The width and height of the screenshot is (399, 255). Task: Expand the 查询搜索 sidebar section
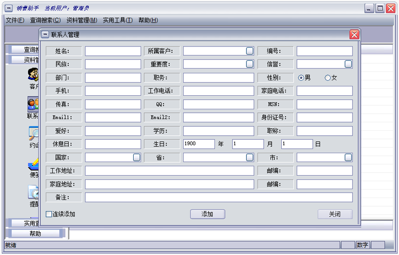point(25,49)
